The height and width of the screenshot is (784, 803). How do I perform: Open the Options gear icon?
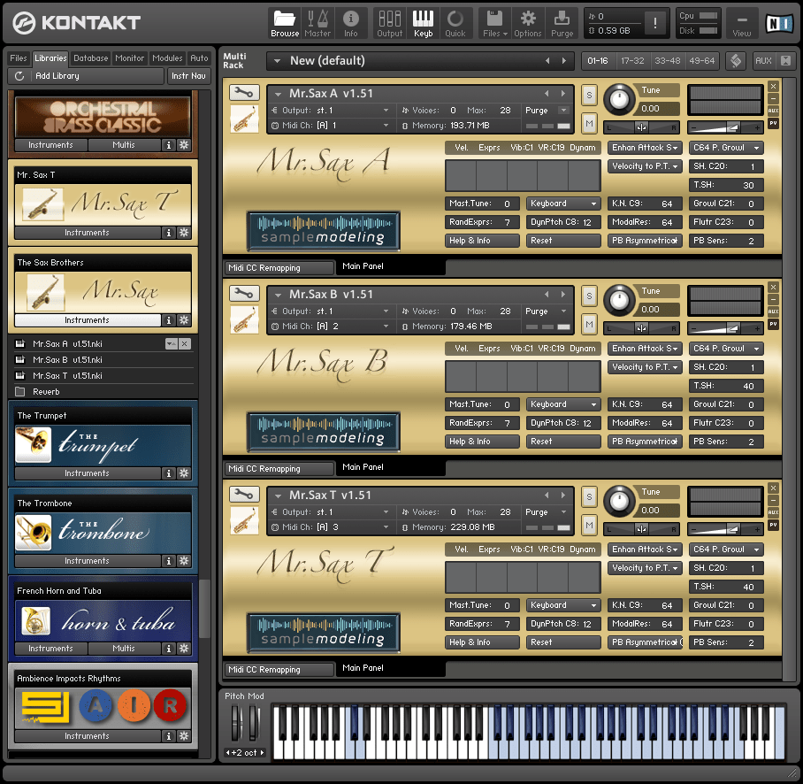click(527, 24)
